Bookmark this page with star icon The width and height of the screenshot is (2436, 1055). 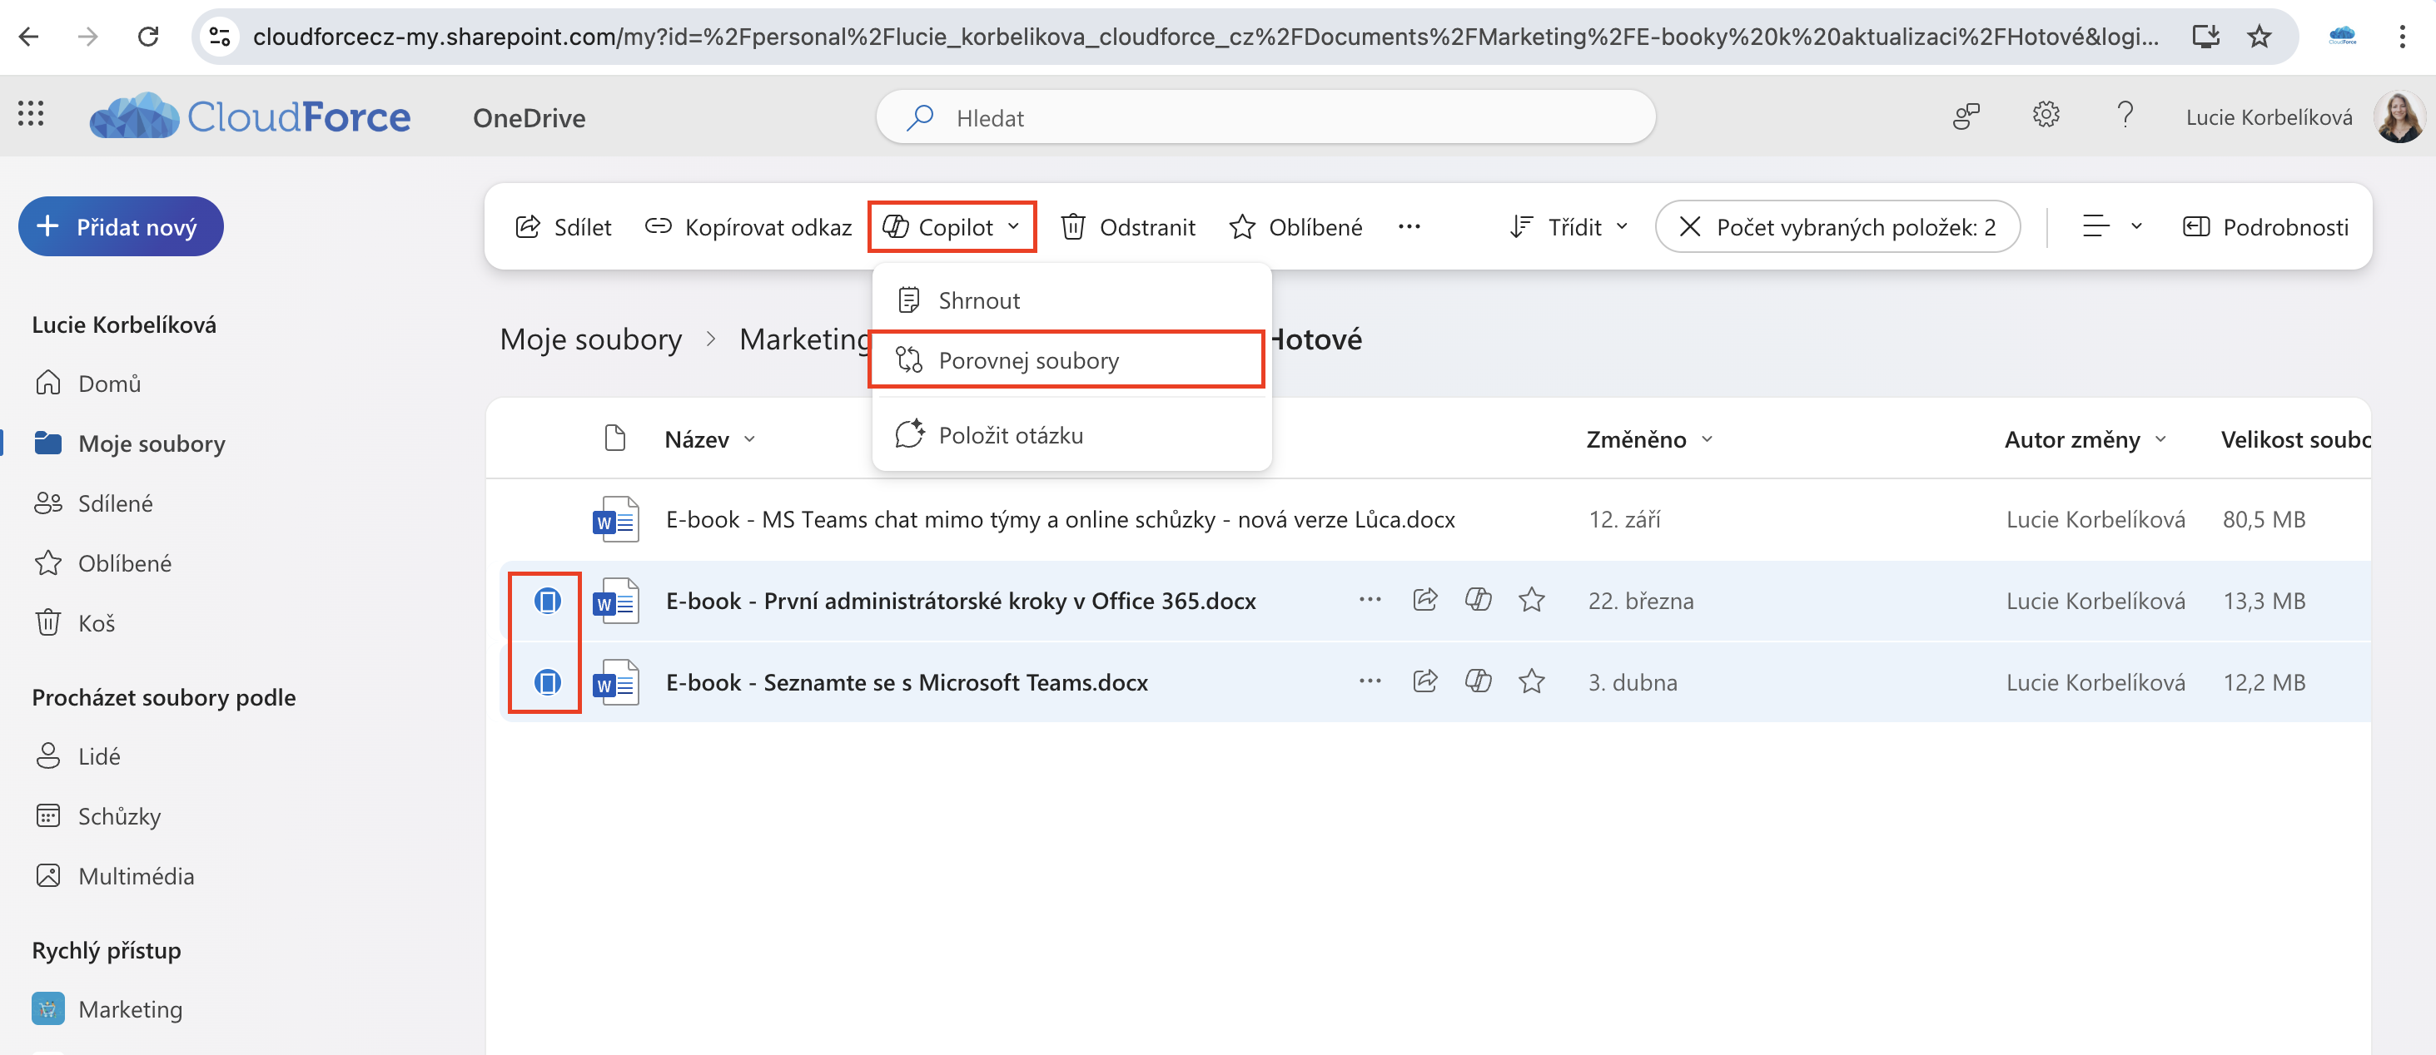(2260, 37)
